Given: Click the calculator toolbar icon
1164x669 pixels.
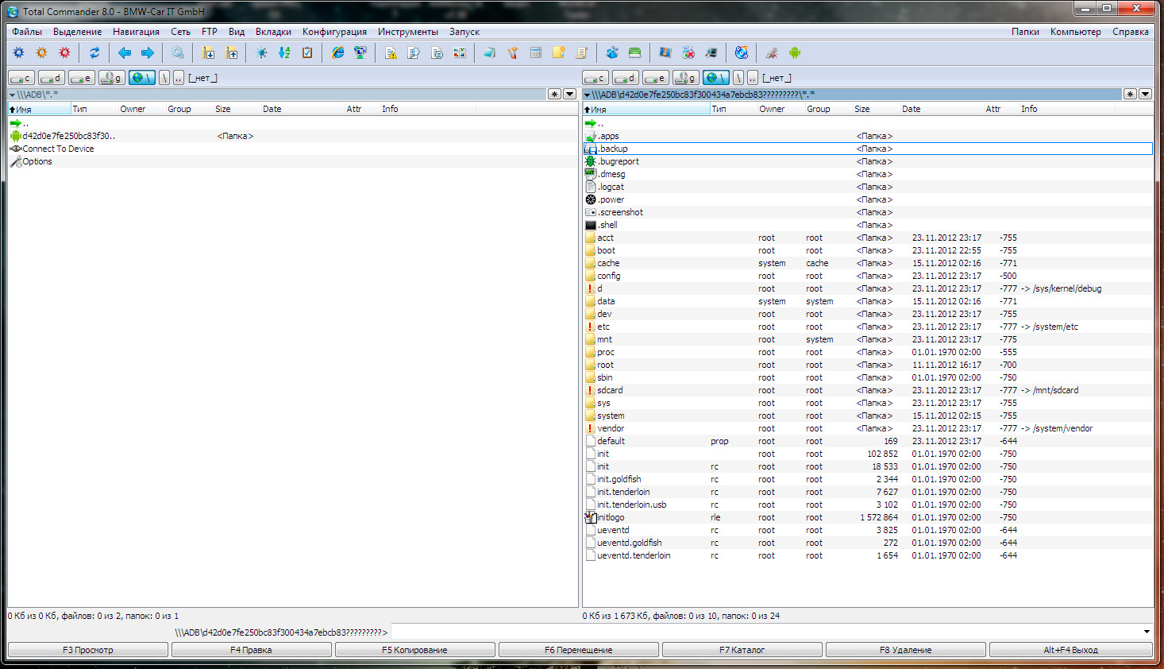Looking at the screenshot, I should [536, 53].
